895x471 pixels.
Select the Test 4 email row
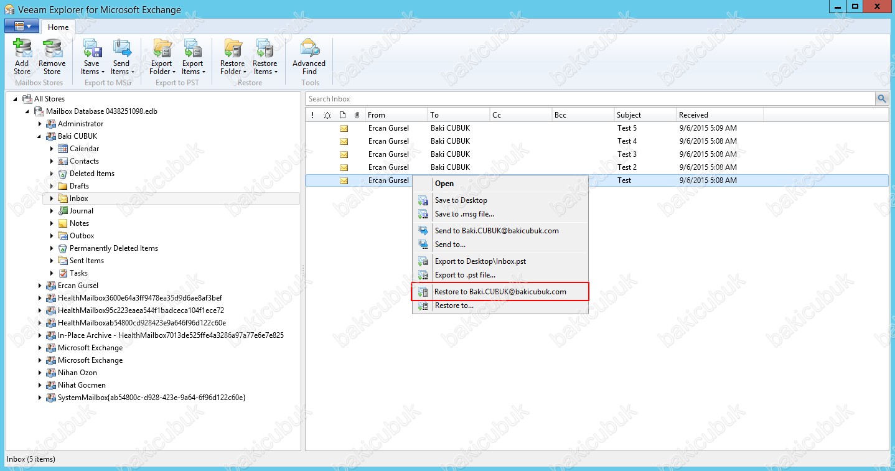[597, 141]
